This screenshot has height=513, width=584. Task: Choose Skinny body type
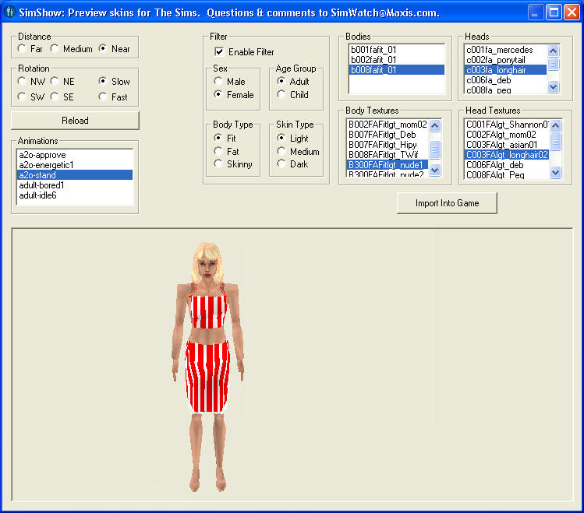tap(233, 164)
